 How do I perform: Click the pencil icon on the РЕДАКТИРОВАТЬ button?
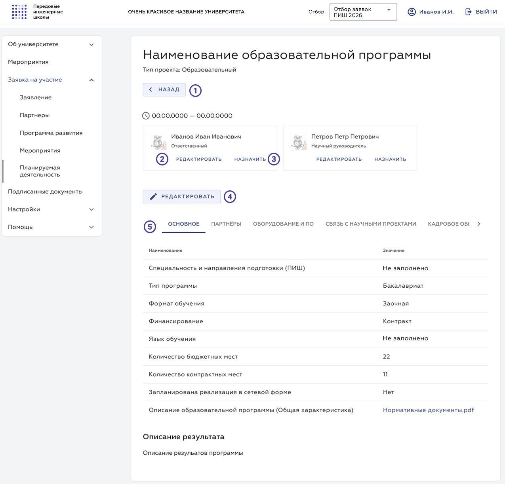(x=153, y=197)
